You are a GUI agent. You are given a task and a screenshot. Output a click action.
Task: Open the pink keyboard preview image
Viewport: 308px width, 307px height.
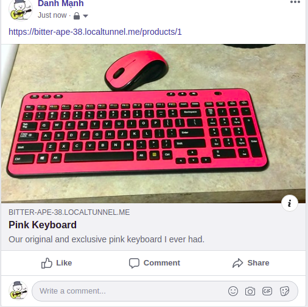[153, 123]
